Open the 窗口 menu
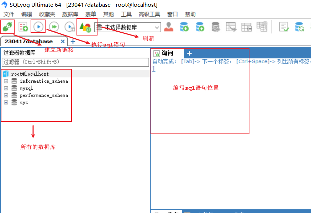311x213 pixels. (172, 14)
